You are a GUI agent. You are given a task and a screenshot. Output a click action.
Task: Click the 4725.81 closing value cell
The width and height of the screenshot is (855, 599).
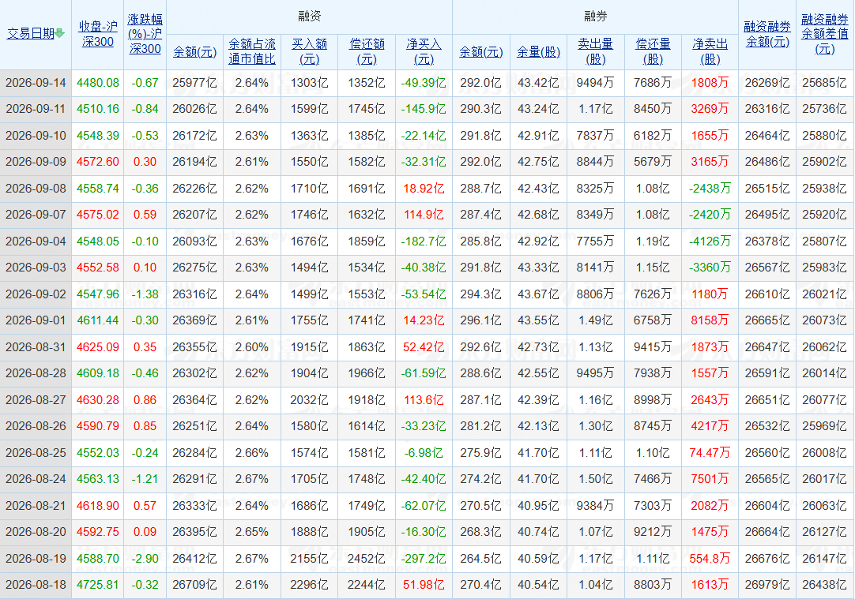[98, 585]
